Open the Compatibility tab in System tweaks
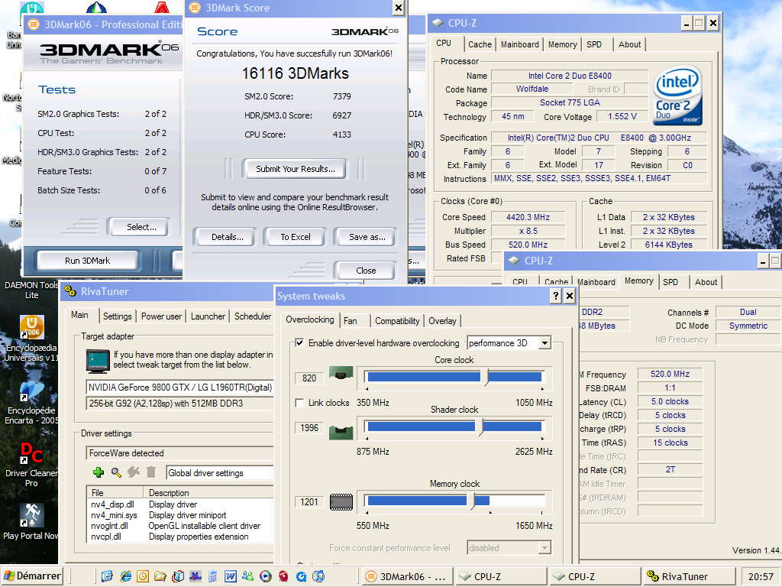 click(397, 321)
